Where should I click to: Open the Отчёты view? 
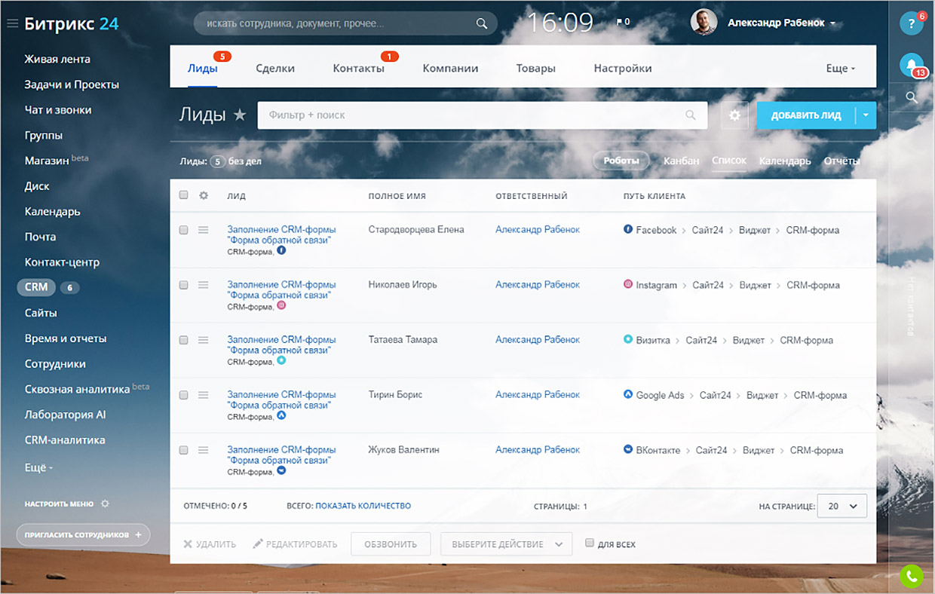pyautogui.click(x=841, y=161)
